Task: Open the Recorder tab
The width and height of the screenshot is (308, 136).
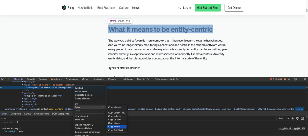Action: click(143, 79)
